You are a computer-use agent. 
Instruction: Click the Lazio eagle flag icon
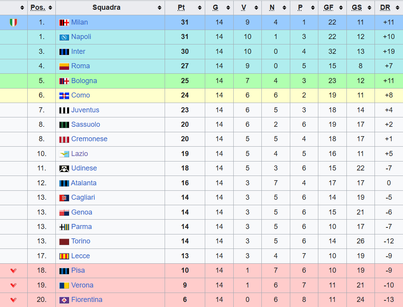[x=64, y=154]
